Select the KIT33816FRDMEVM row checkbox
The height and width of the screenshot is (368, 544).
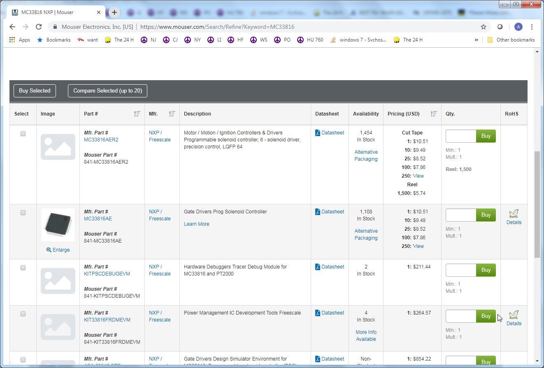click(x=23, y=314)
